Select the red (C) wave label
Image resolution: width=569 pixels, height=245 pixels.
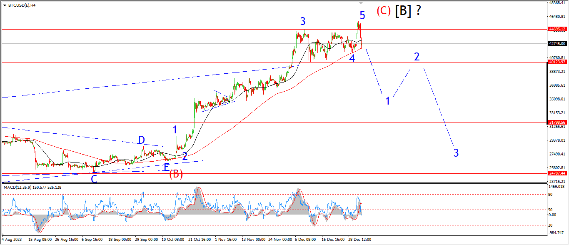[384, 11]
